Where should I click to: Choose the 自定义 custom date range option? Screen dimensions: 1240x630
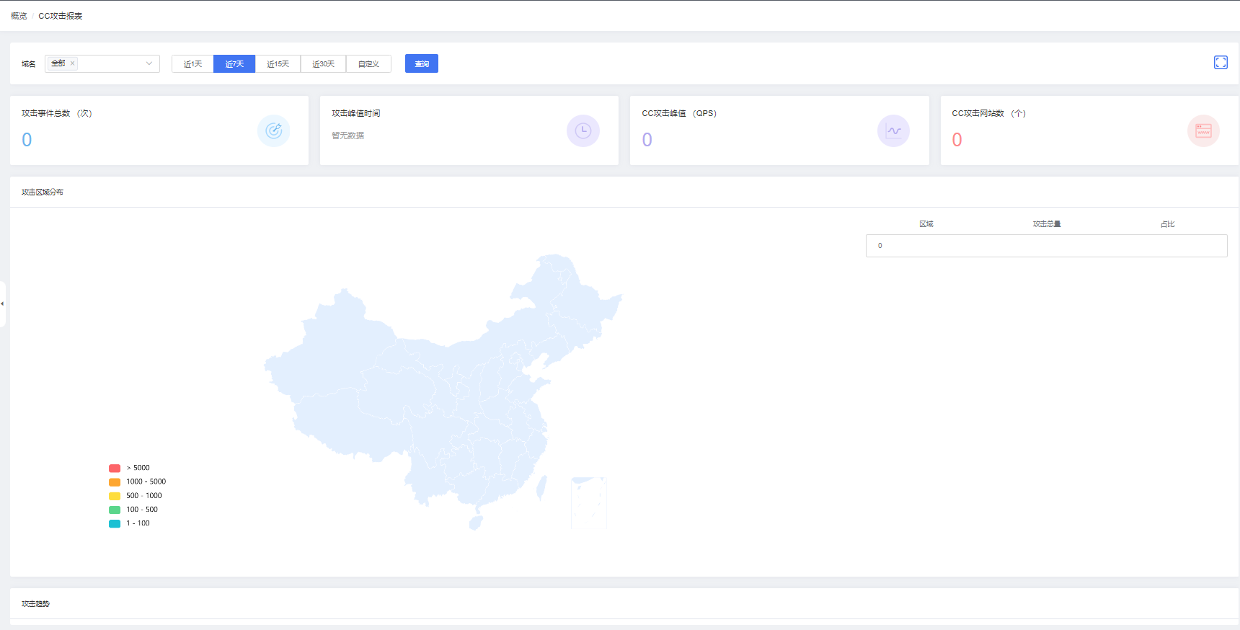pyautogui.click(x=368, y=64)
